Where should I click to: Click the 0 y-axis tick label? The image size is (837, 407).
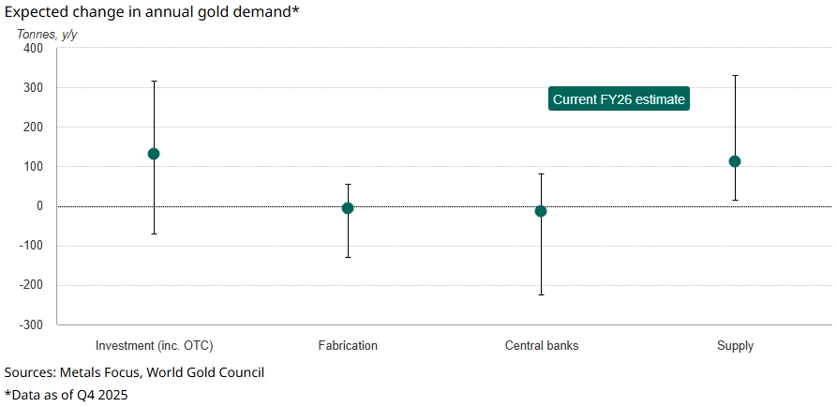[x=40, y=206]
